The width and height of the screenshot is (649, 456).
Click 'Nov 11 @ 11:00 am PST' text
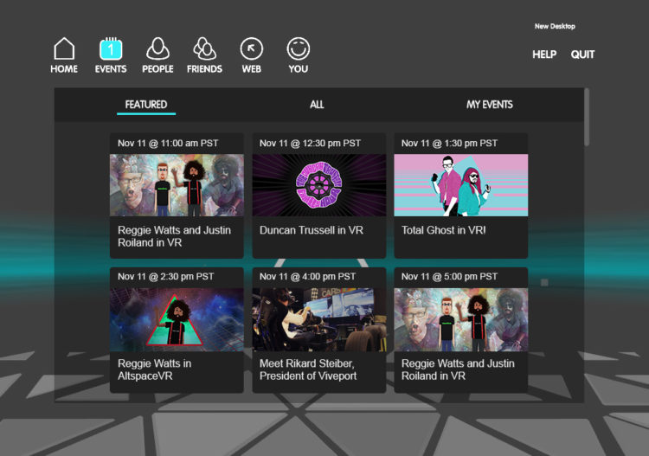pyautogui.click(x=168, y=144)
